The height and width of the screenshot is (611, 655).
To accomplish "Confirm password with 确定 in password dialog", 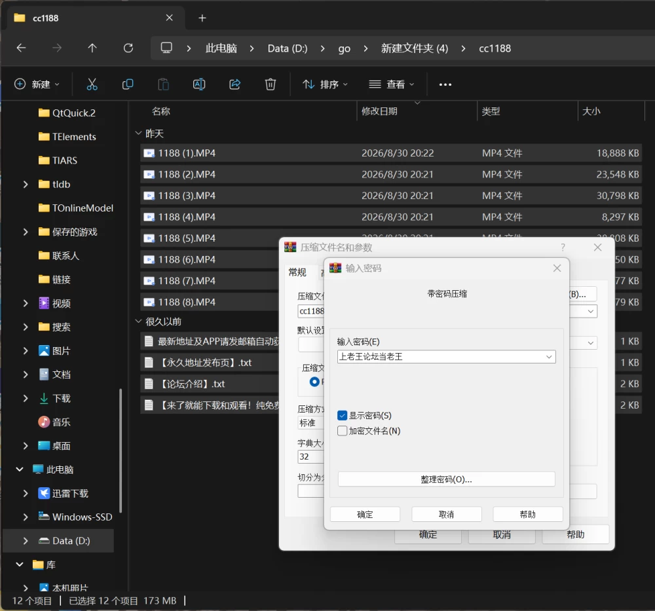I will tap(365, 514).
